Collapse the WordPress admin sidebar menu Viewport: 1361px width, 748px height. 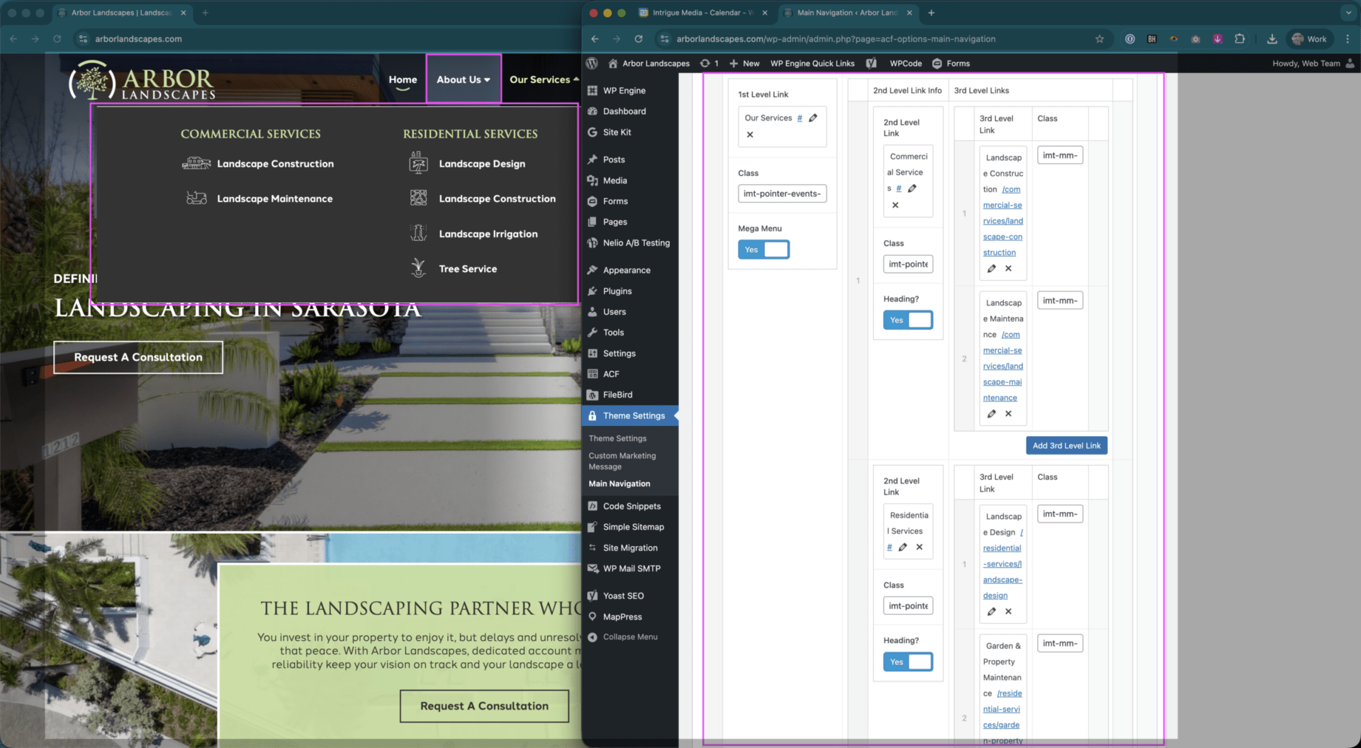point(629,637)
